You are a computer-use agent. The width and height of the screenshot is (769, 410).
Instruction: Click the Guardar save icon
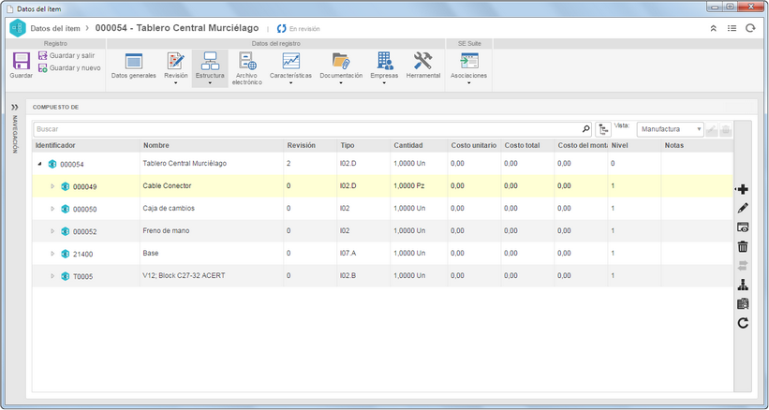tap(22, 61)
